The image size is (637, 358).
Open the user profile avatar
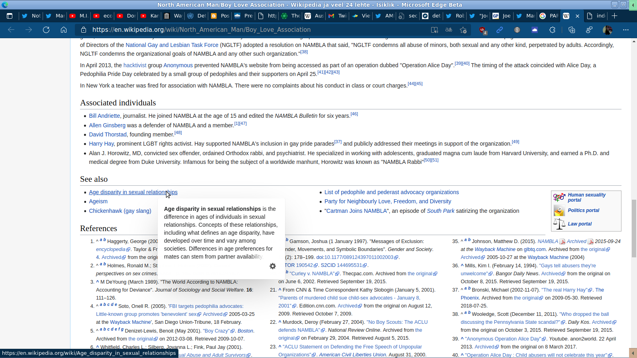pyautogui.click(x=608, y=30)
